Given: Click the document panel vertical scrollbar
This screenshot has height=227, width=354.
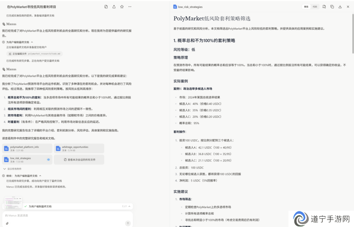Looking at the screenshot, I should [x=353, y=33].
